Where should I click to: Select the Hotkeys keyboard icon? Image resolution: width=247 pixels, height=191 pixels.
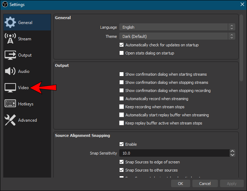(10, 104)
